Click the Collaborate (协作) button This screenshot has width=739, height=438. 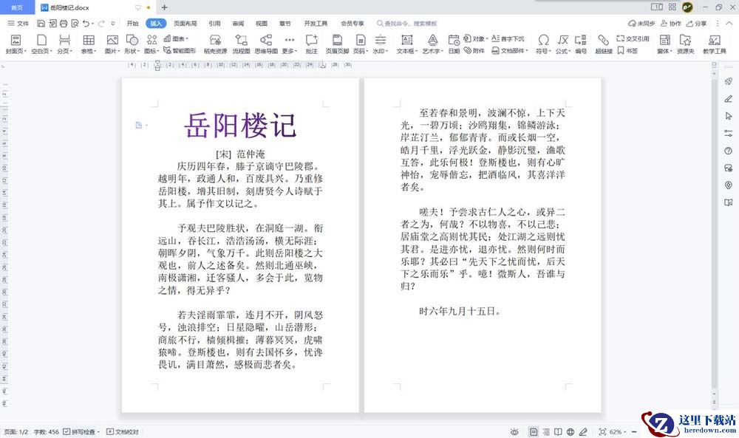671,23
